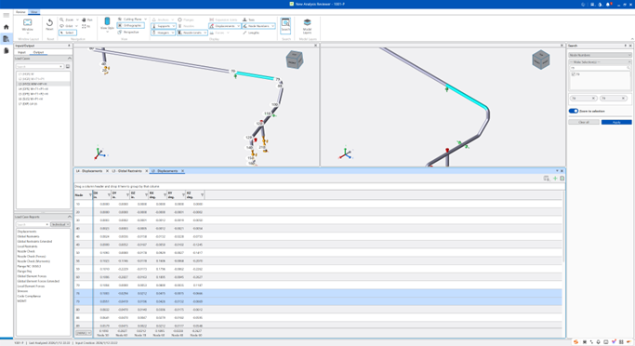Click the Fit view tool

point(86,26)
